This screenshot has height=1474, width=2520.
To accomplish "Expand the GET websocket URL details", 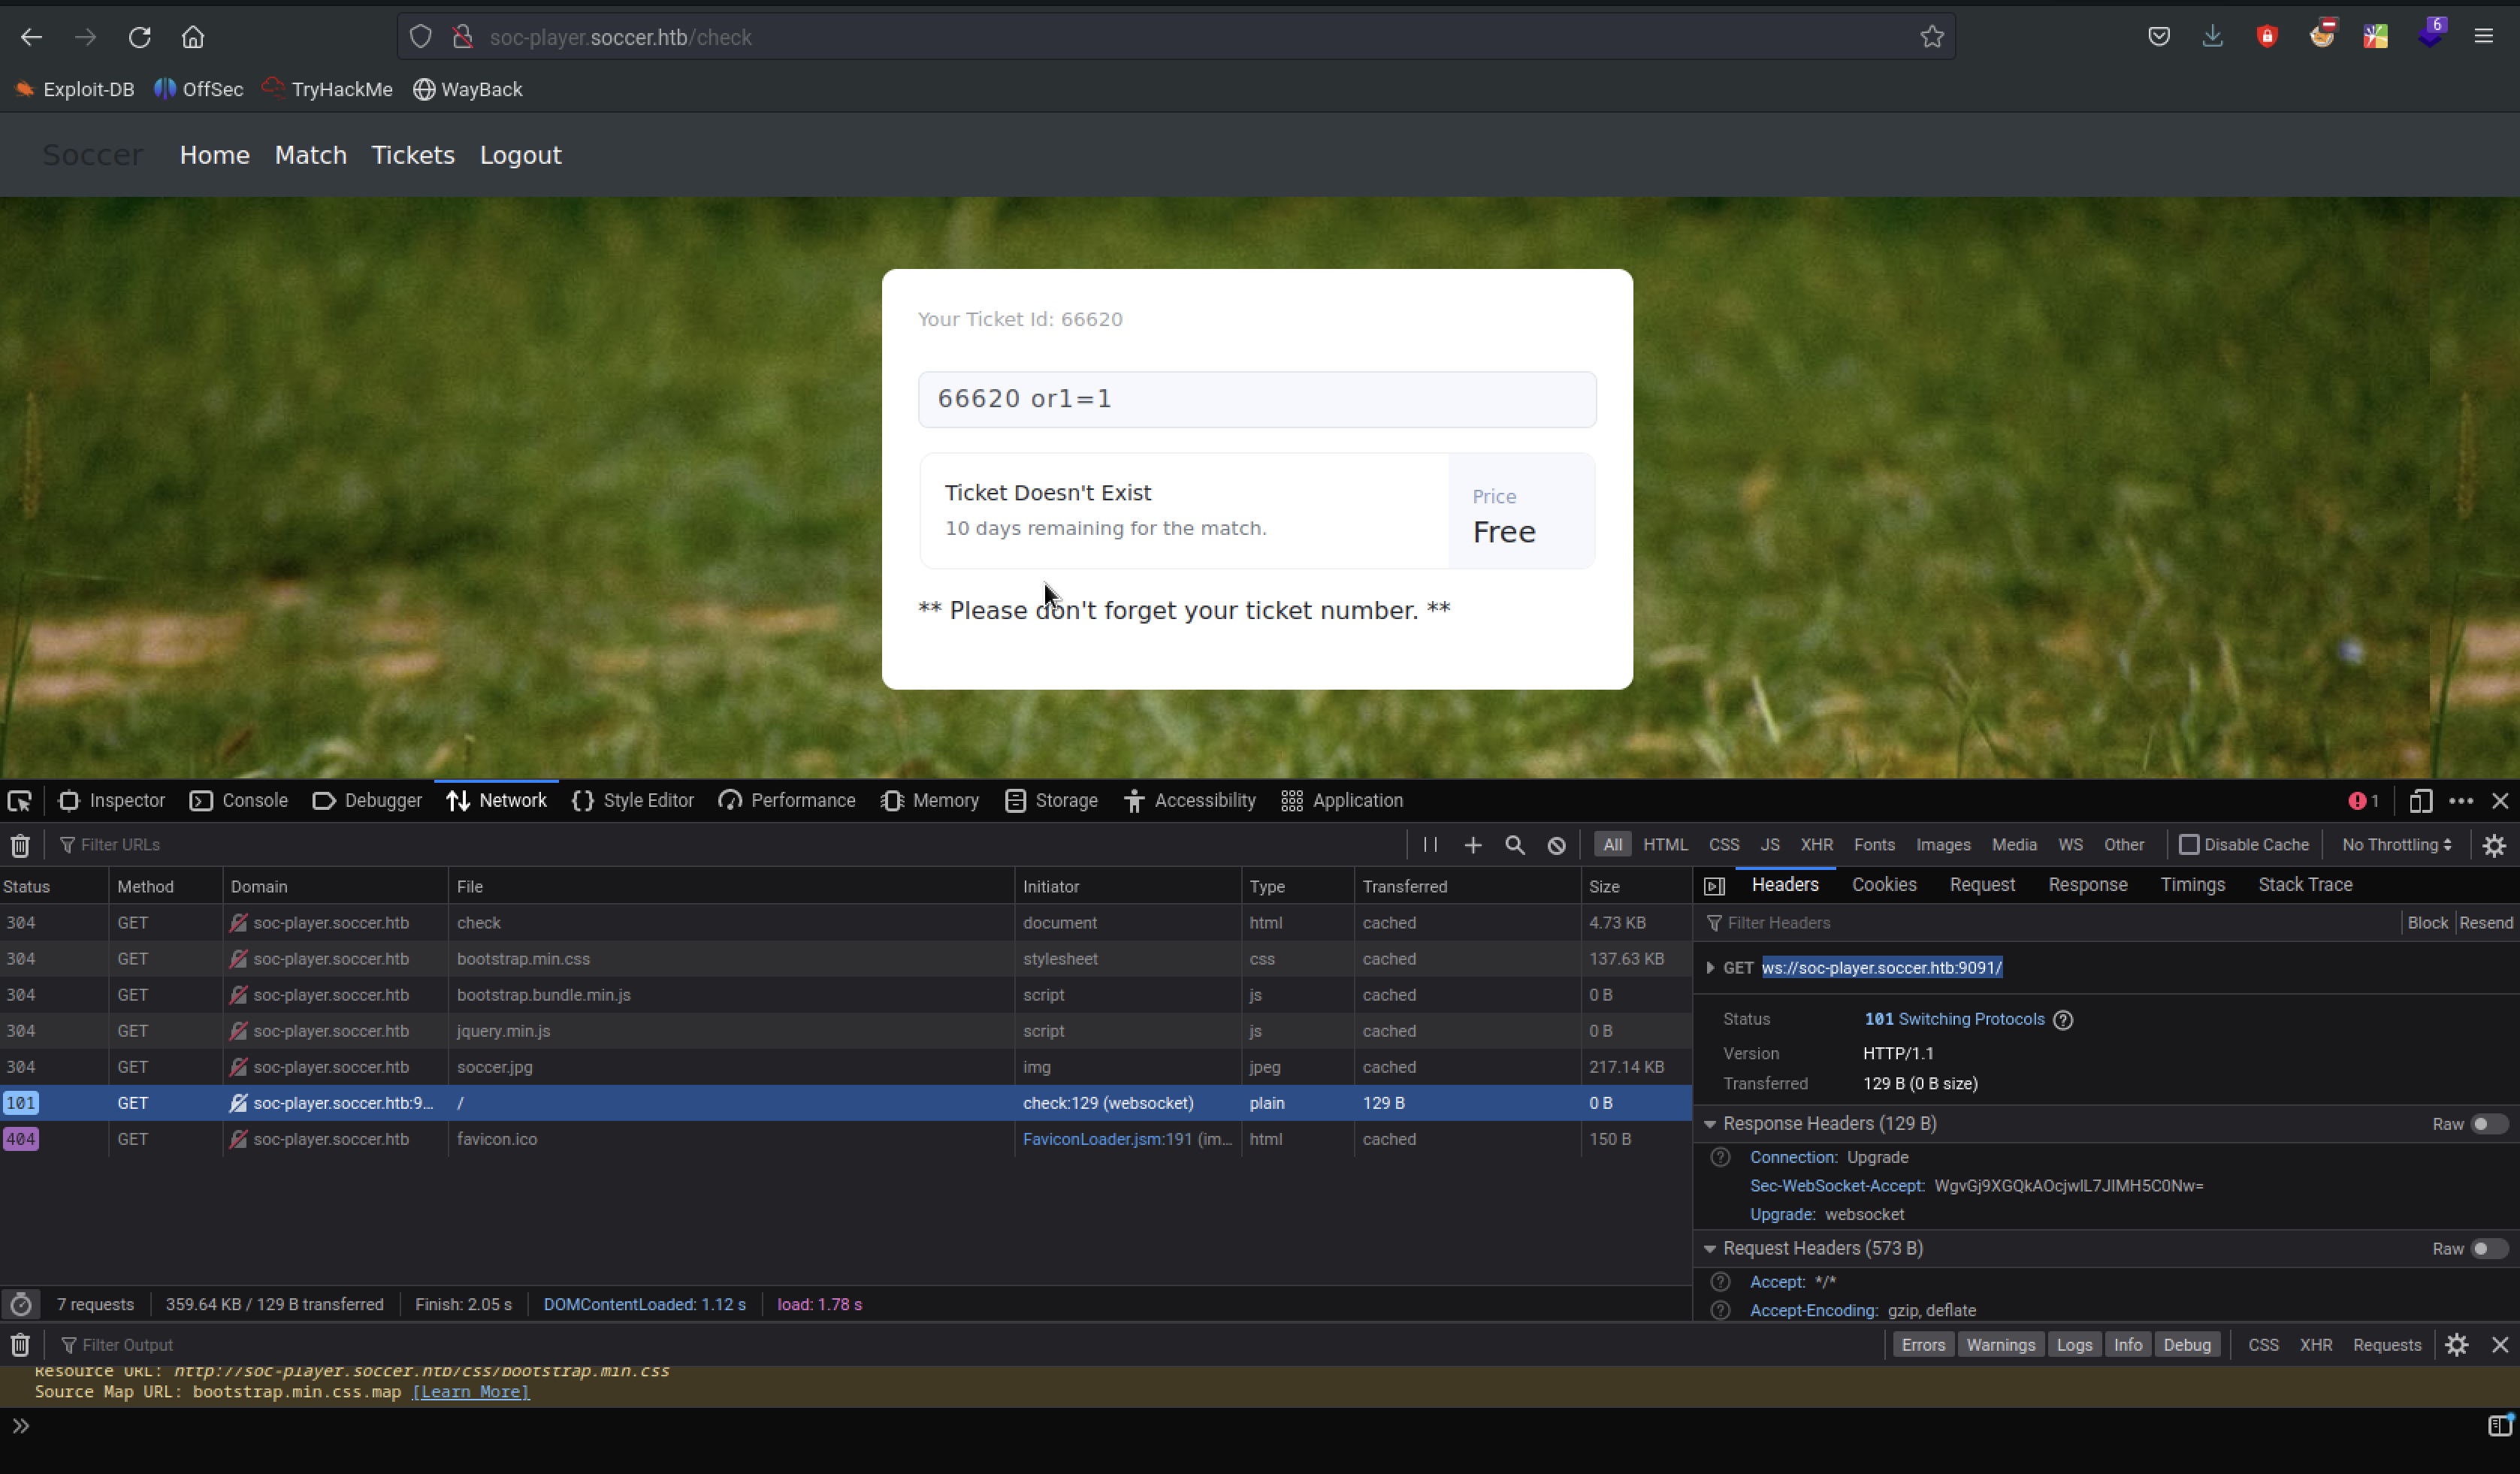I will pyautogui.click(x=1710, y=968).
